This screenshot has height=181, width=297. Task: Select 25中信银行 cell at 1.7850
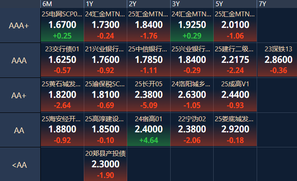(x=148, y=60)
